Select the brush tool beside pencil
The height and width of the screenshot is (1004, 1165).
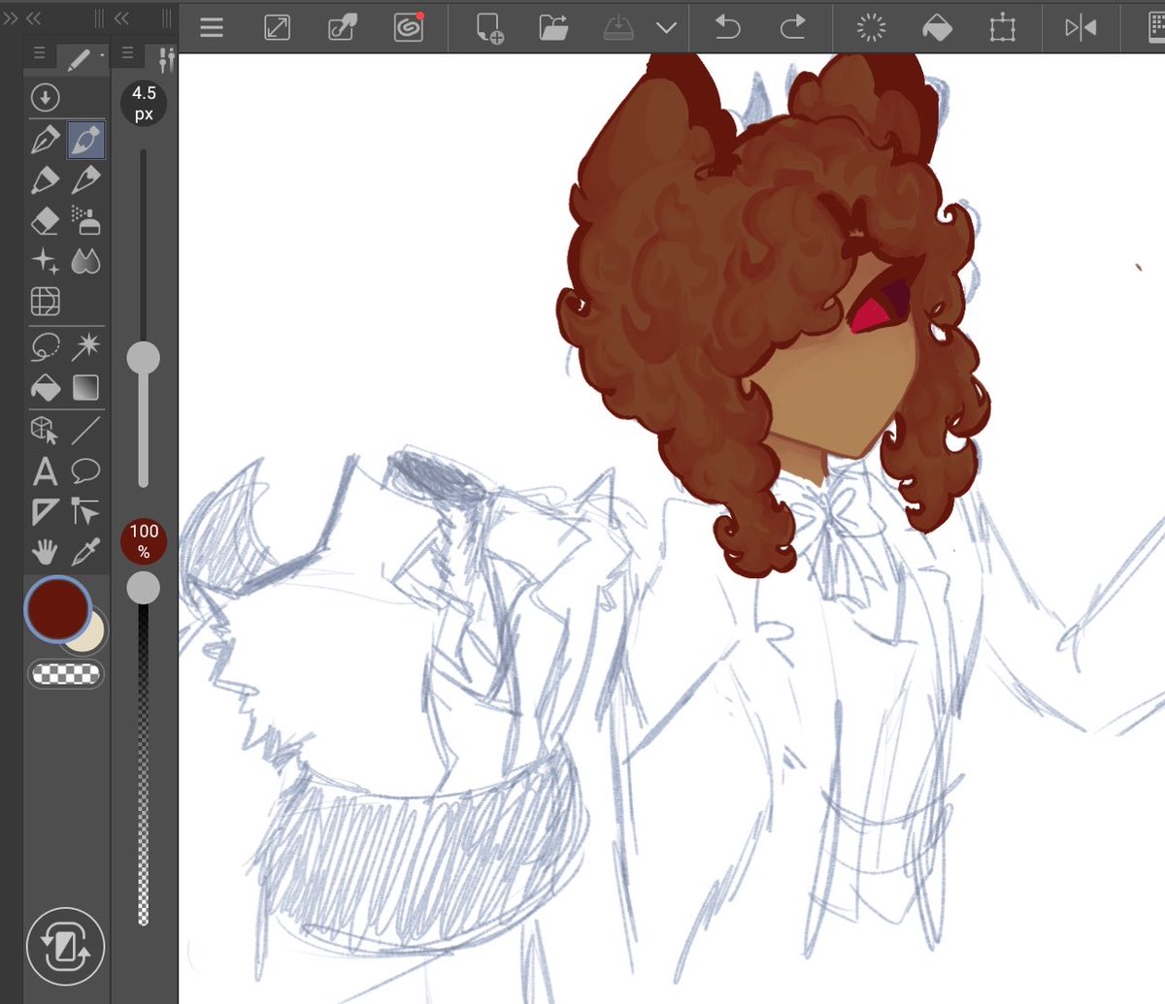[x=85, y=180]
